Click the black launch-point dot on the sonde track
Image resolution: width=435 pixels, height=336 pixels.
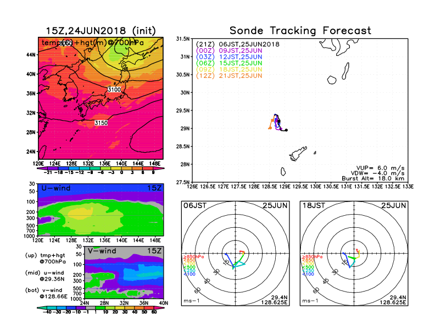pos(286,130)
